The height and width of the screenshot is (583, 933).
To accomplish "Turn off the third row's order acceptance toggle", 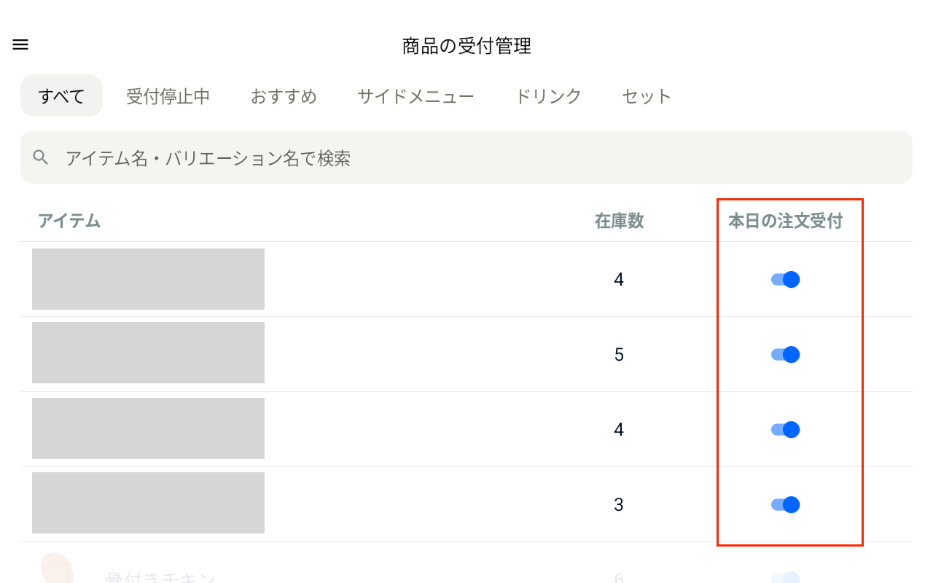I will 786,429.
